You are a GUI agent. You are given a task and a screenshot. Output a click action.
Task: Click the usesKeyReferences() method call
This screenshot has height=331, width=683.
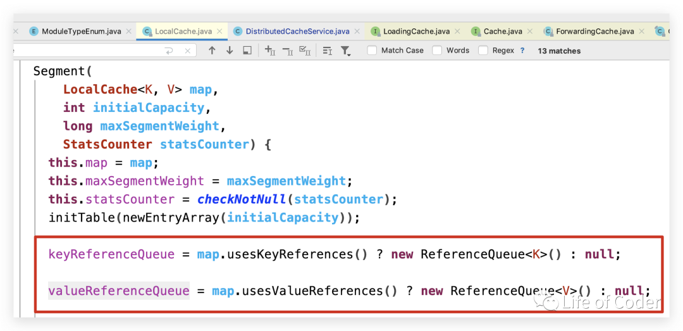[x=297, y=254]
